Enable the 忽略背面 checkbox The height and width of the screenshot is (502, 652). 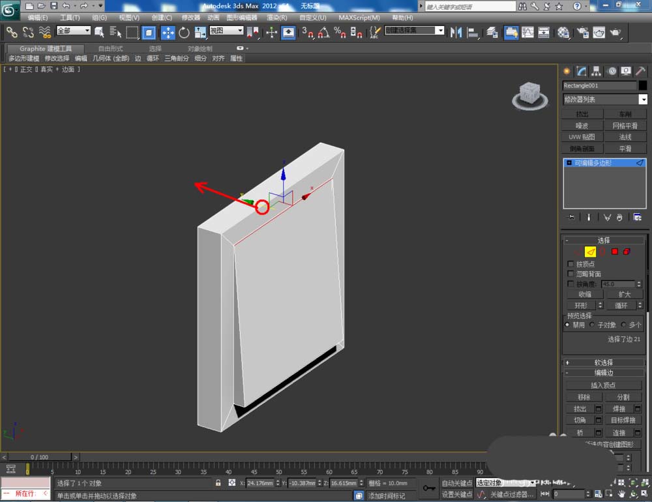(570, 274)
